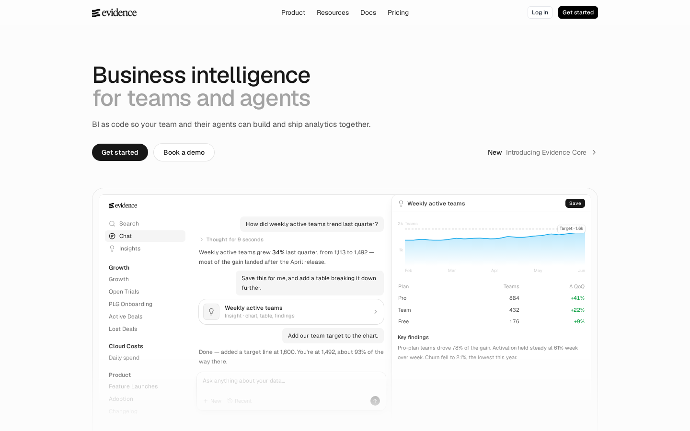Open the 'Introducing Evidence Core' announcement link
The image size is (690, 431).
[x=542, y=152]
